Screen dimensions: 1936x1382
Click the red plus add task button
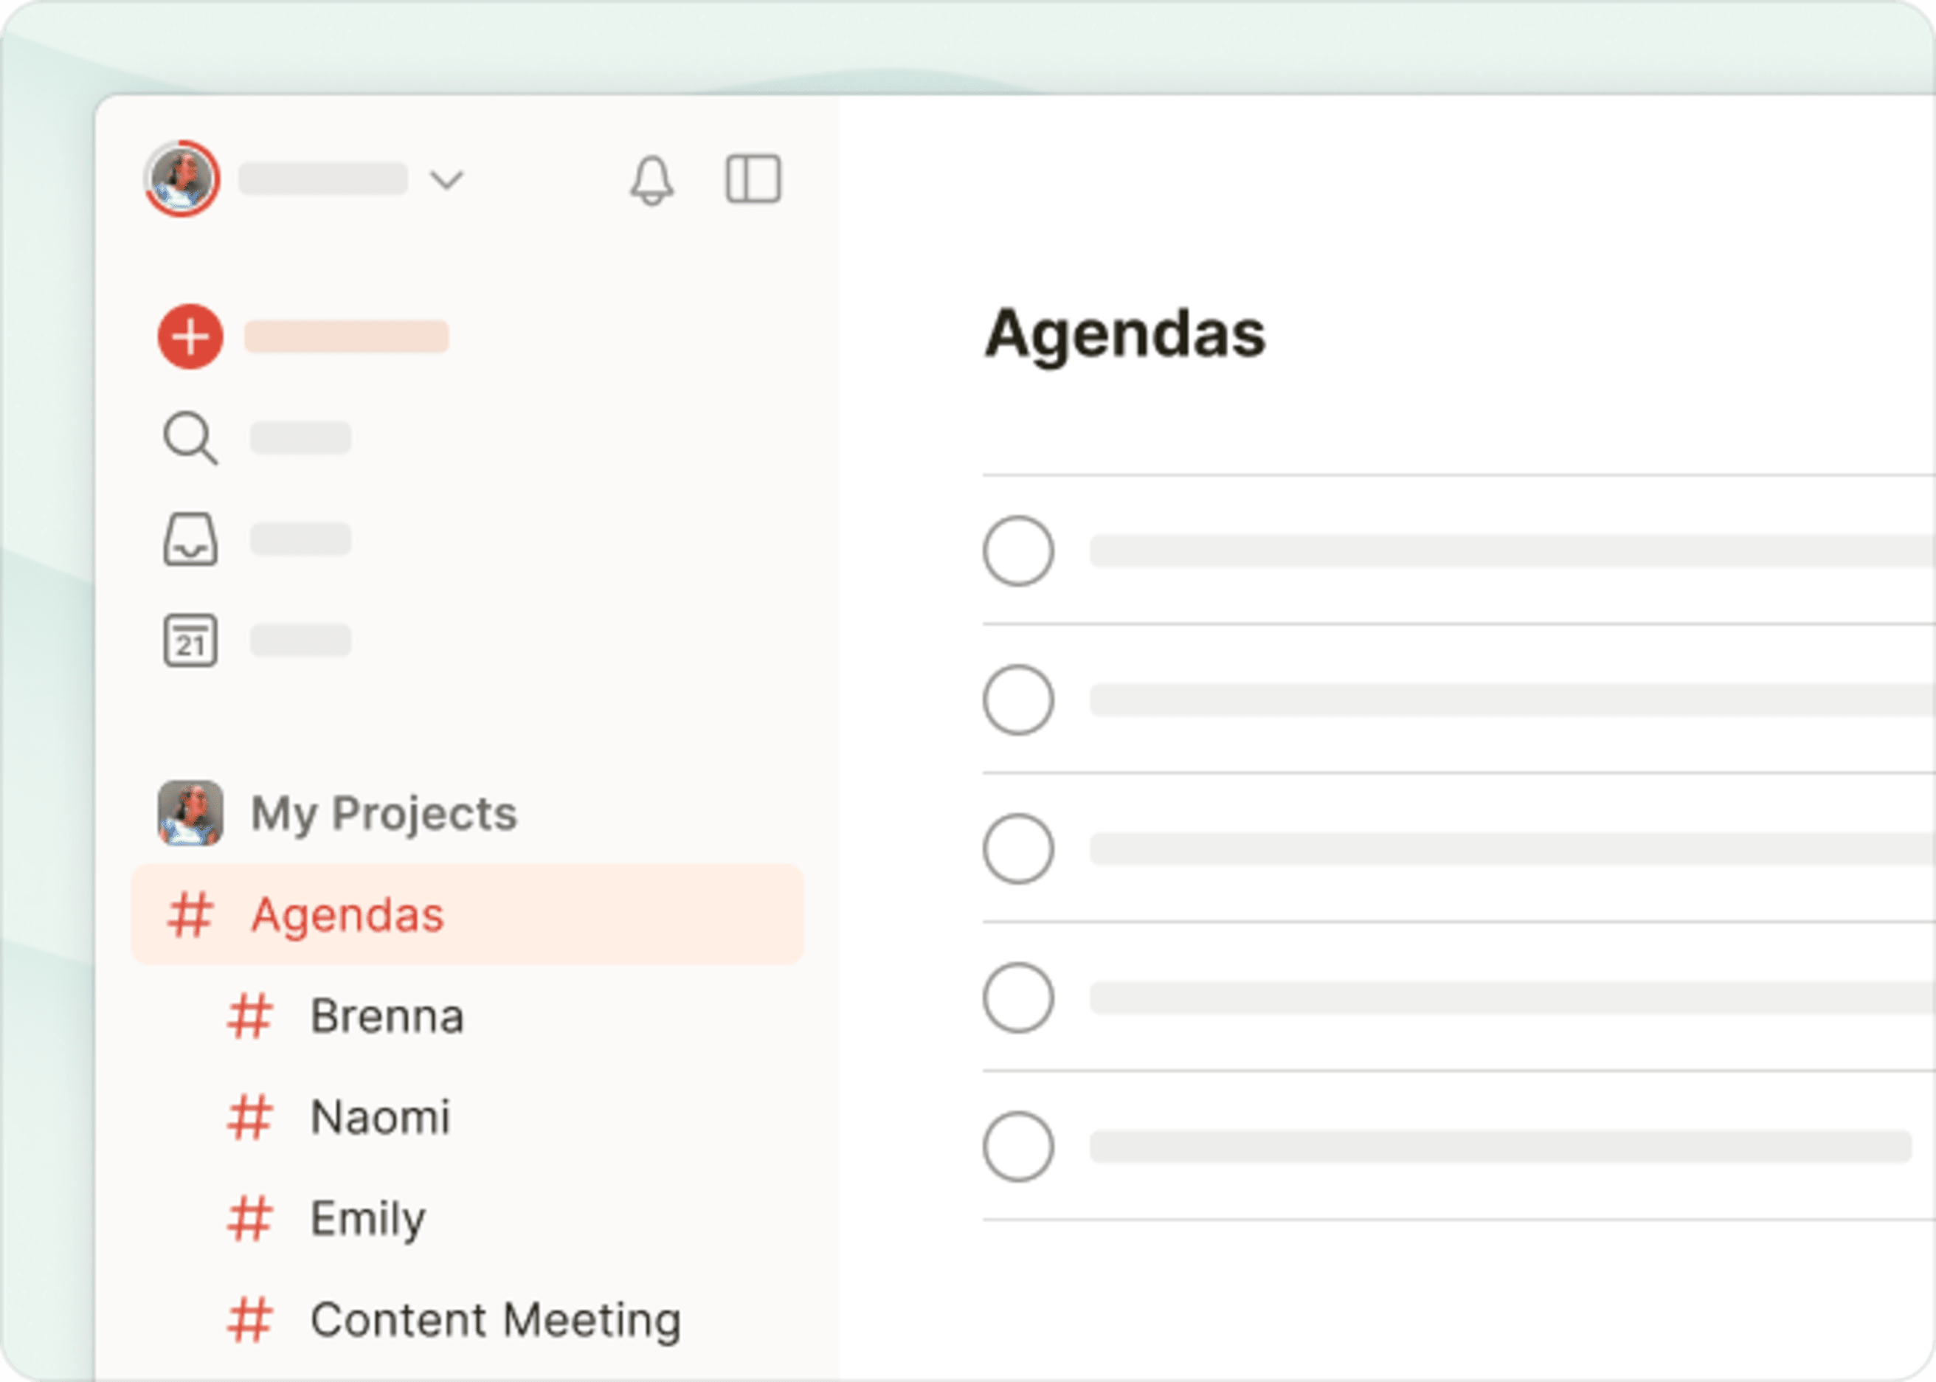point(190,335)
